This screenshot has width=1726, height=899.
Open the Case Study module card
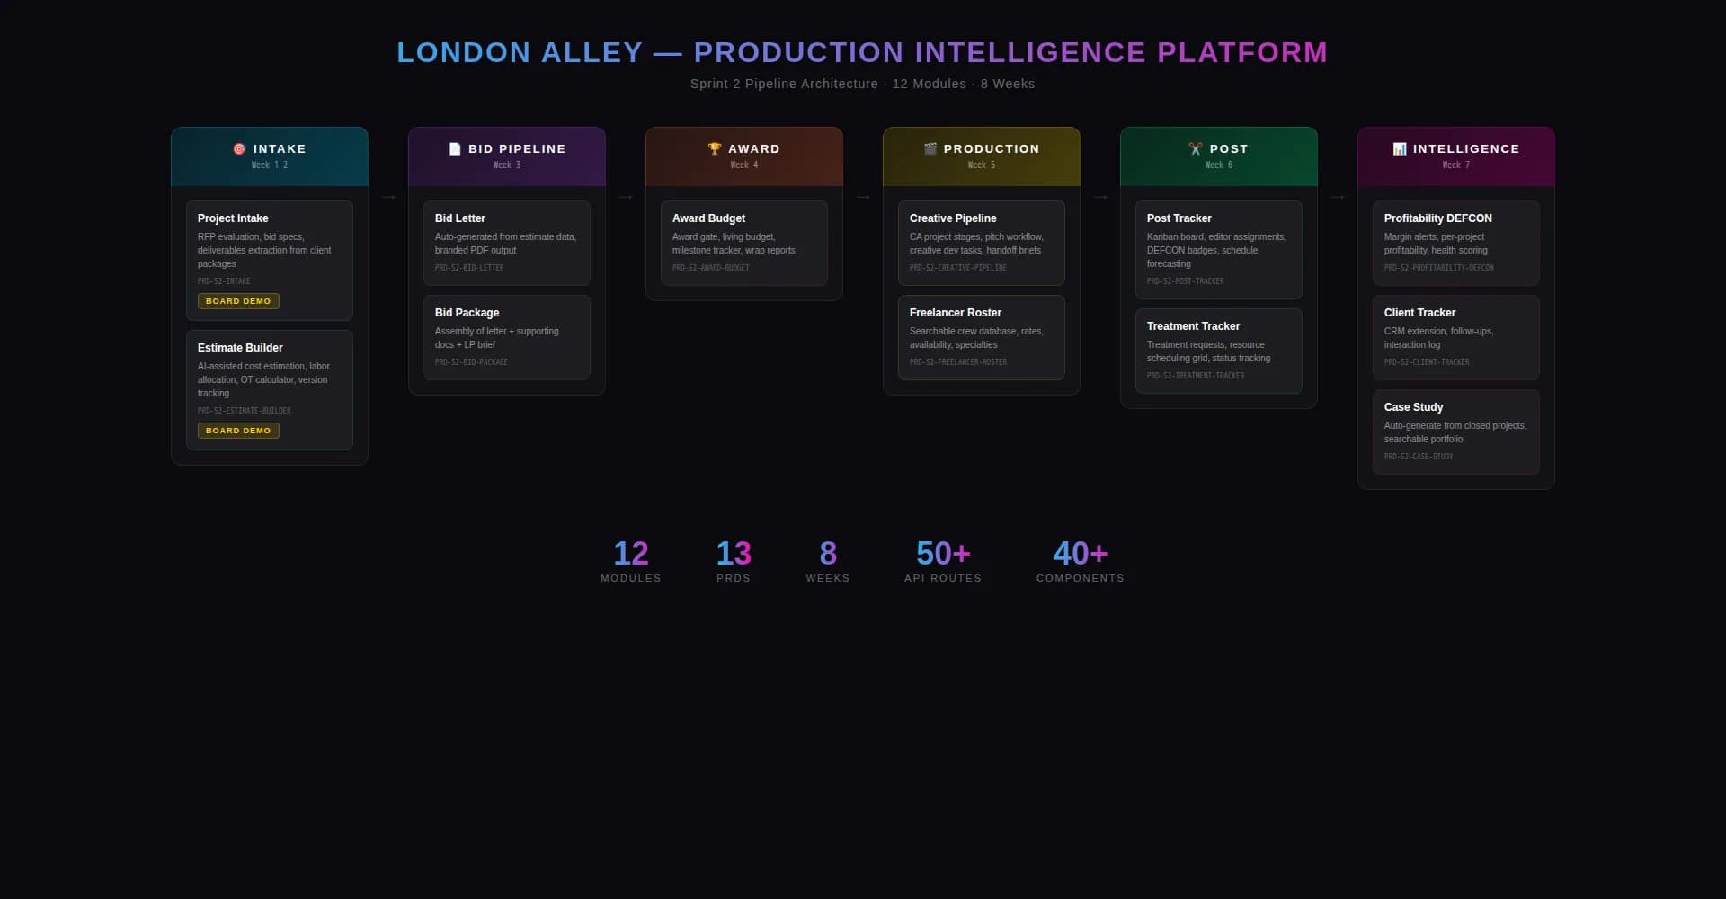pos(1455,432)
